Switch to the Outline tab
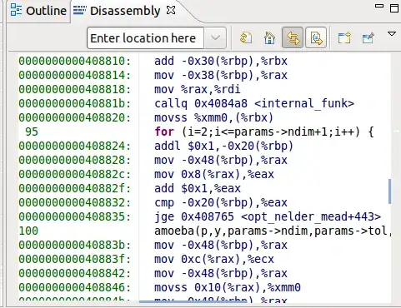The width and height of the screenshot is (401, 308). tap(38, 11)
